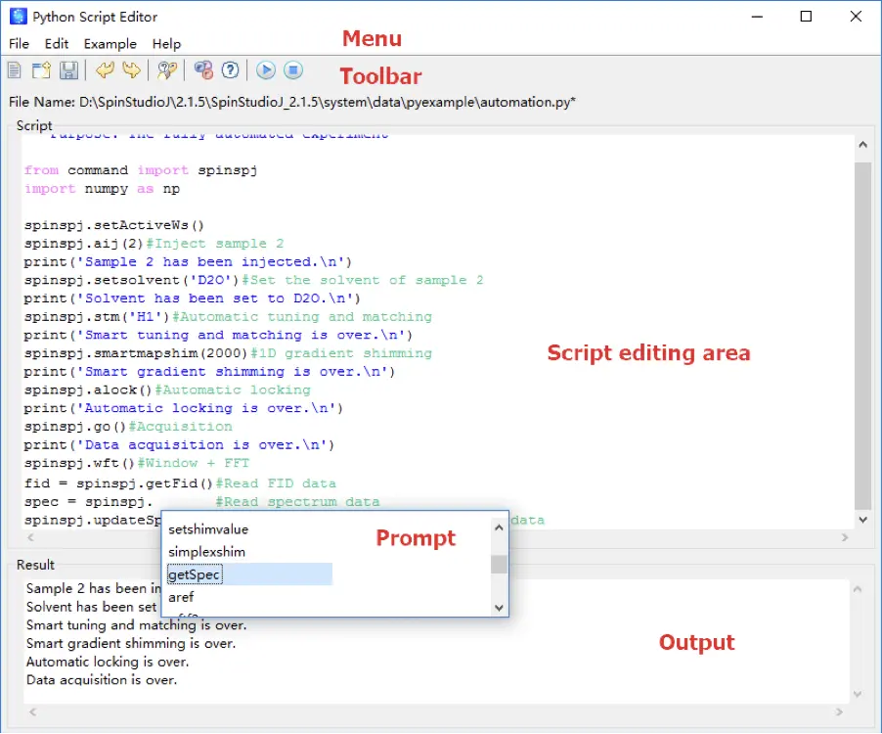Screen dimensions: 882x734
Task: Stop the script with the stop button
Action: point(293,69)
